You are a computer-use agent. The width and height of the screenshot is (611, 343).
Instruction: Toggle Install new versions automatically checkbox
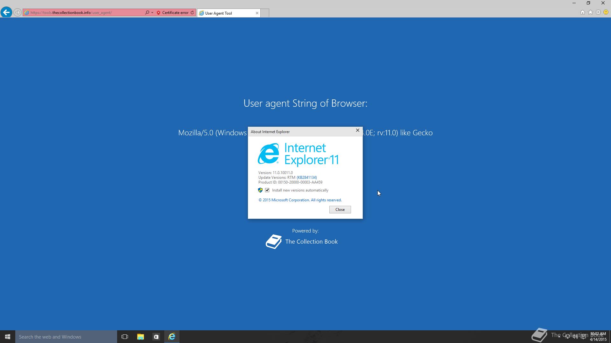[x=267, y=190]
